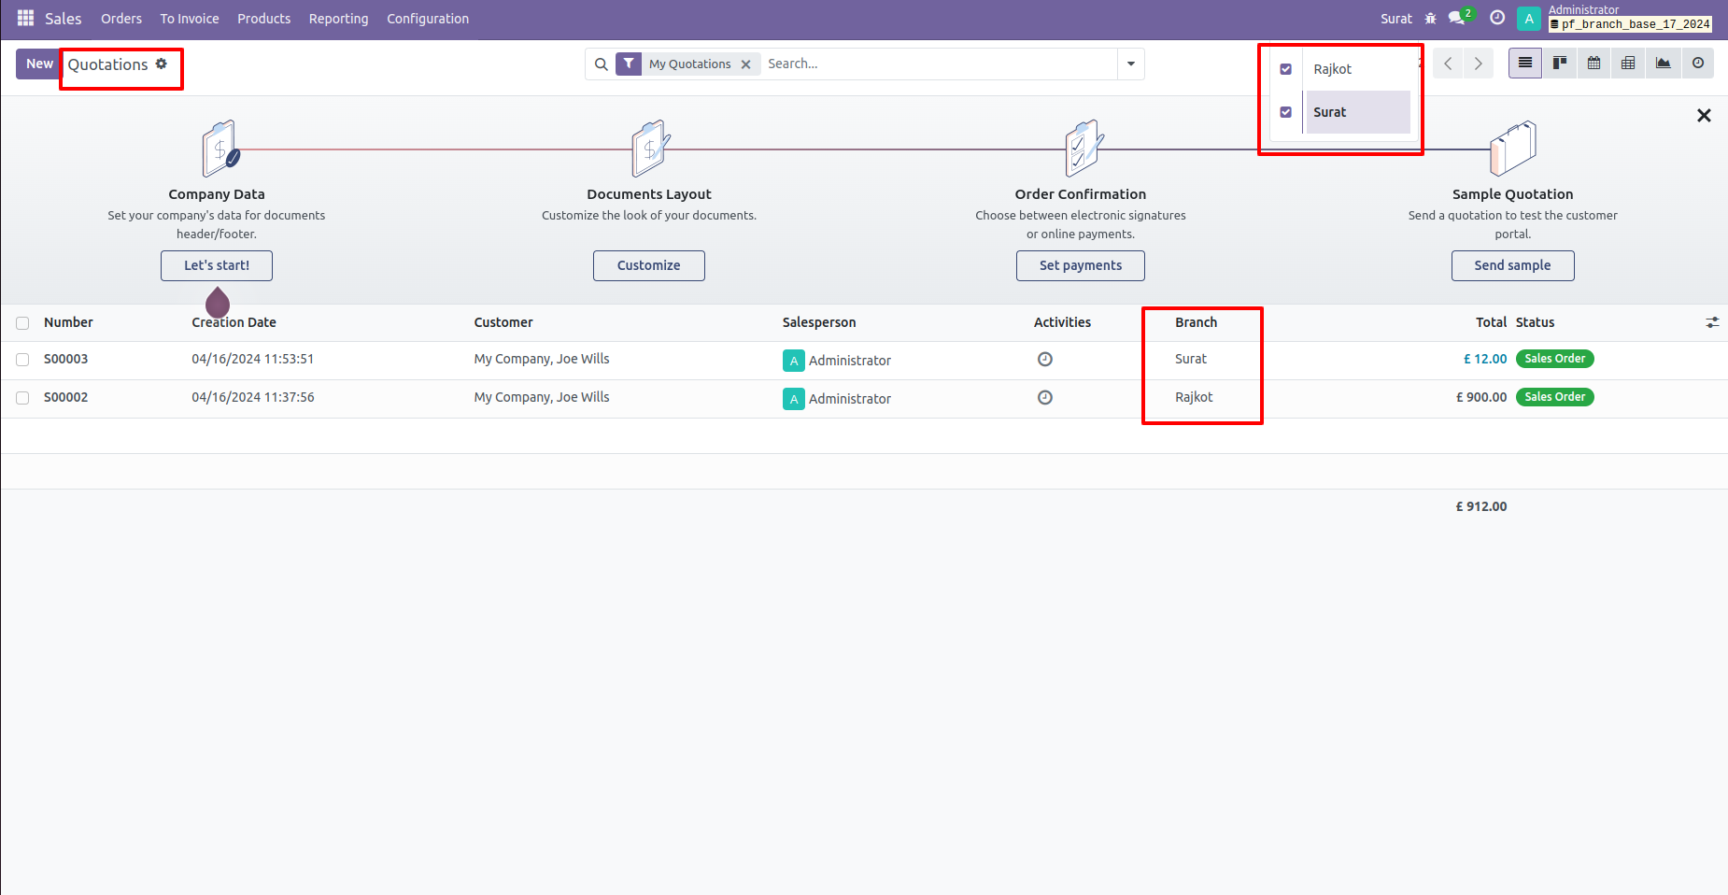The height and width of the screenshot is (895, 1728).
Task: Open the activities clock icon in top bar
Action: (x=1495, y=18)
